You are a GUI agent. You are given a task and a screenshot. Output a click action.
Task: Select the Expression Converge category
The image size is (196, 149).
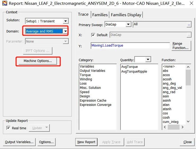pyautogui.click(x=96, y=105)
